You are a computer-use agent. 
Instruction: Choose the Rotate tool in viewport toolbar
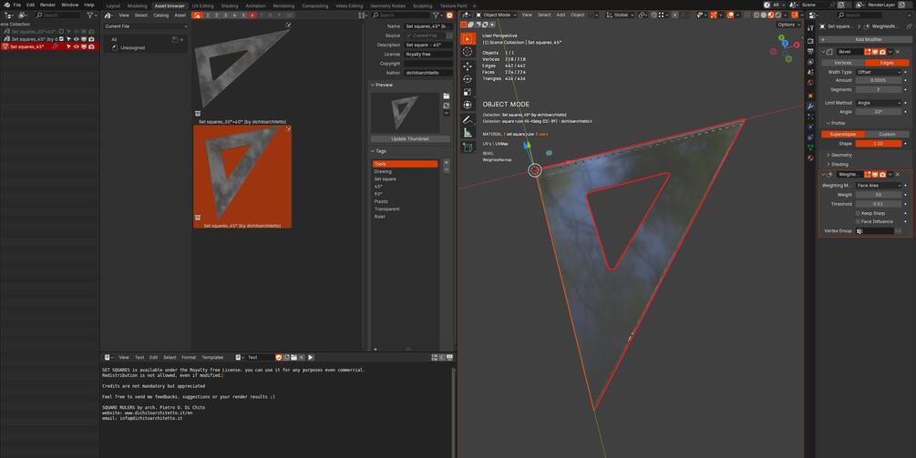pos(468,79)
